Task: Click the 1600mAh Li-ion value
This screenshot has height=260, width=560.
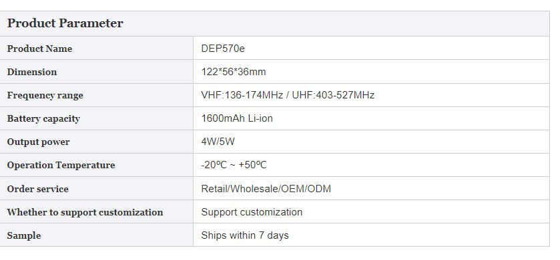Action: point(237,118)
